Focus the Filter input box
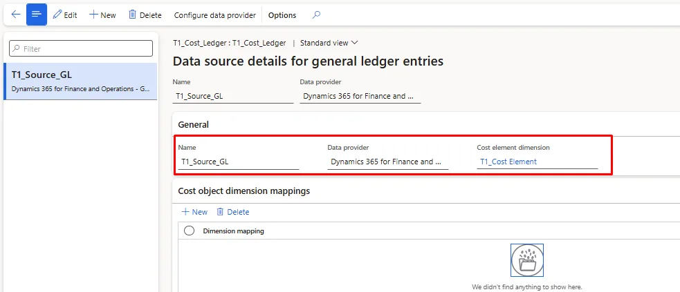The image size is (680, 292). (81, 48)
